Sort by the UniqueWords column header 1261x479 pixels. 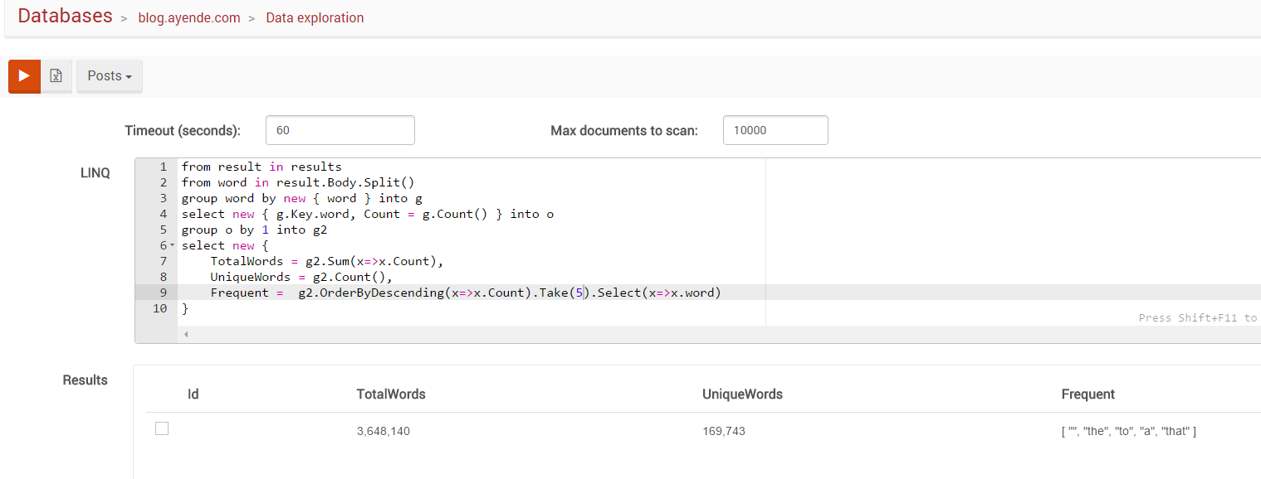[x=742, y=394]
